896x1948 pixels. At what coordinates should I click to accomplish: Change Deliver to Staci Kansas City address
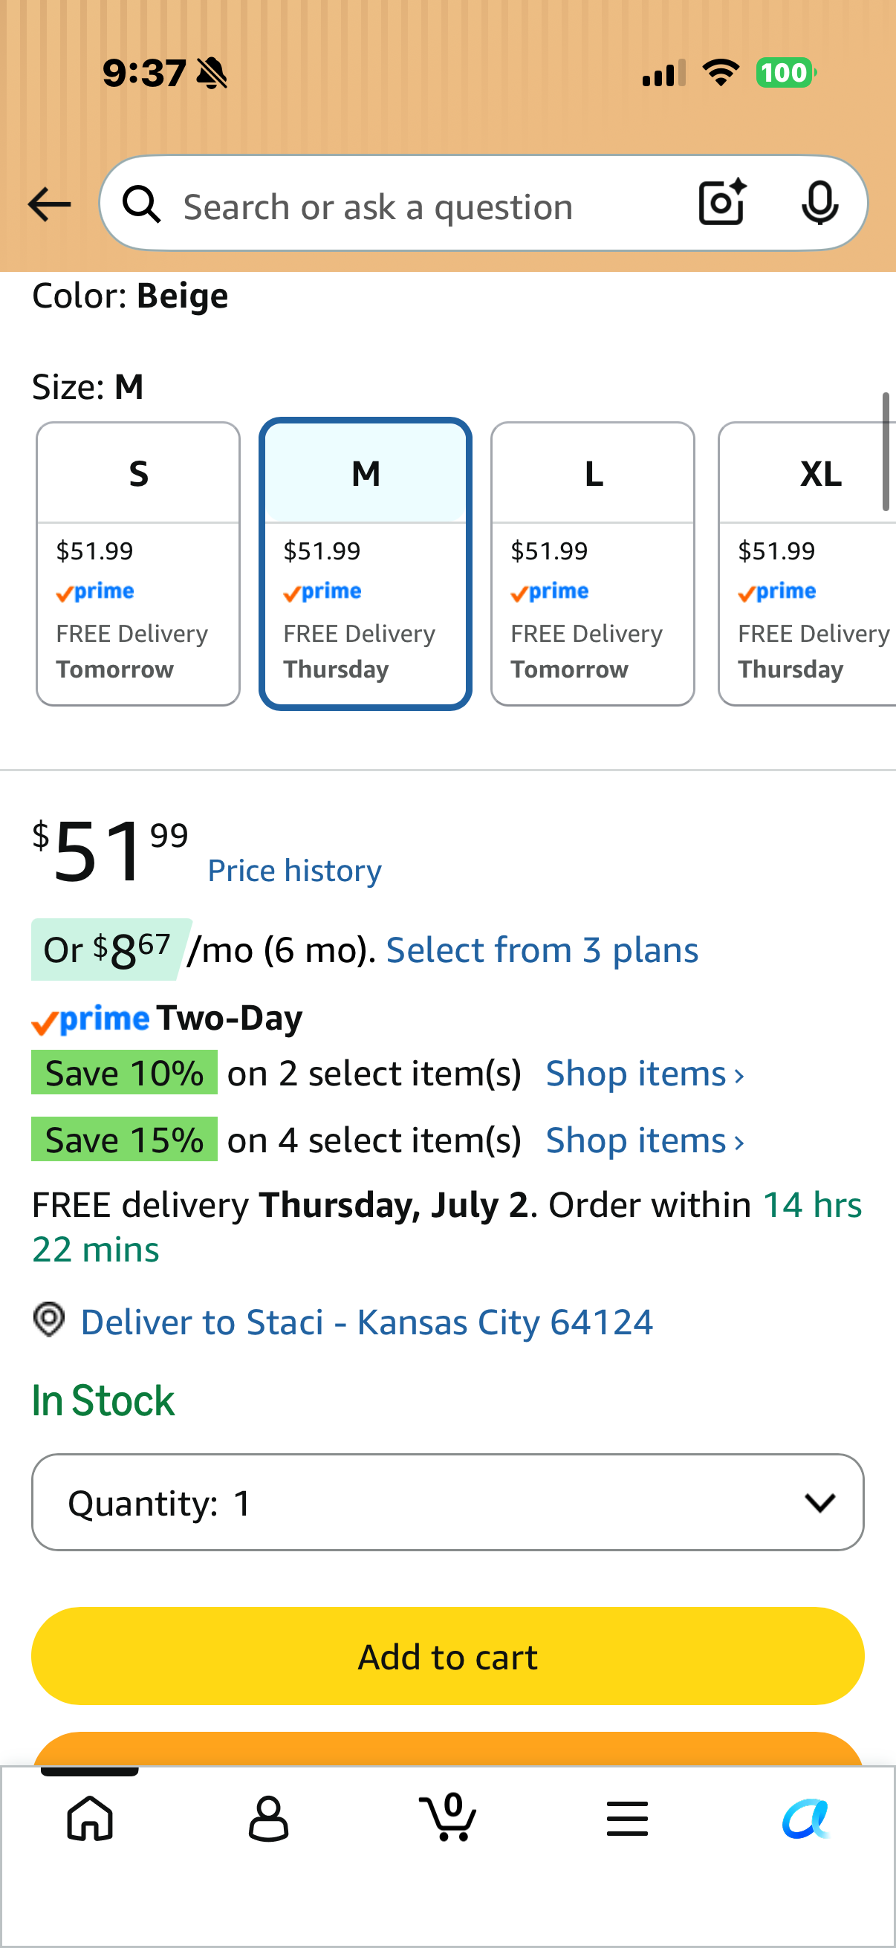tap(366, 1322)
